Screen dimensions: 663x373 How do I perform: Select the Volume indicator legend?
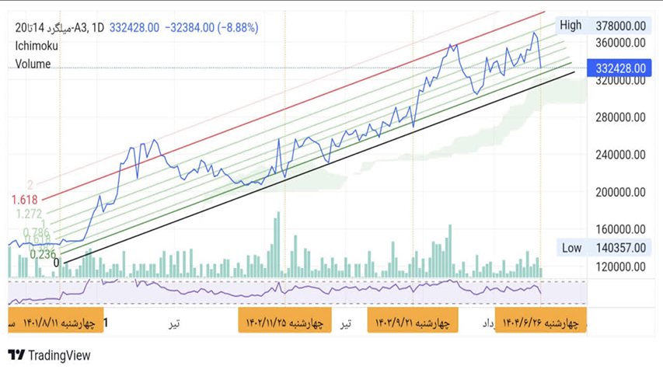click(x=33, y=64)
